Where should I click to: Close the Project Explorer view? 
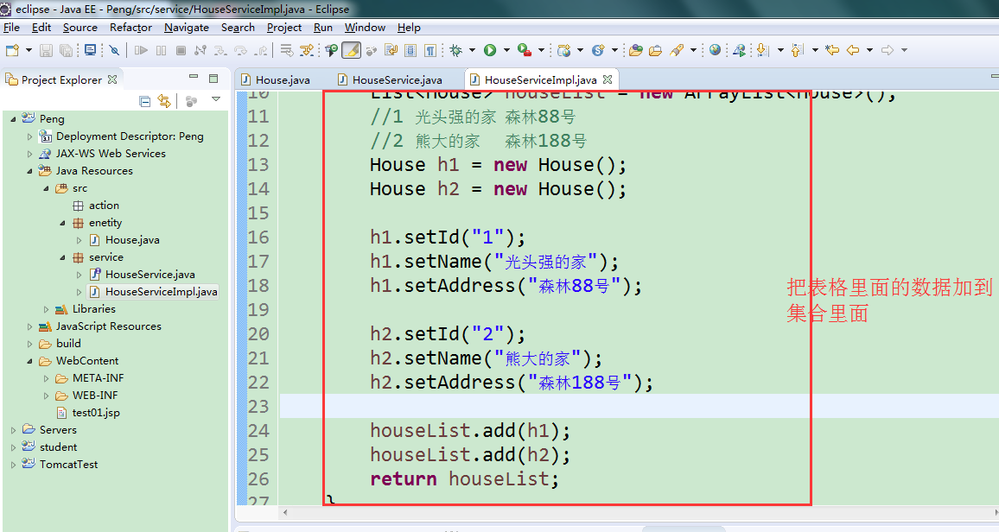point(112,79)
